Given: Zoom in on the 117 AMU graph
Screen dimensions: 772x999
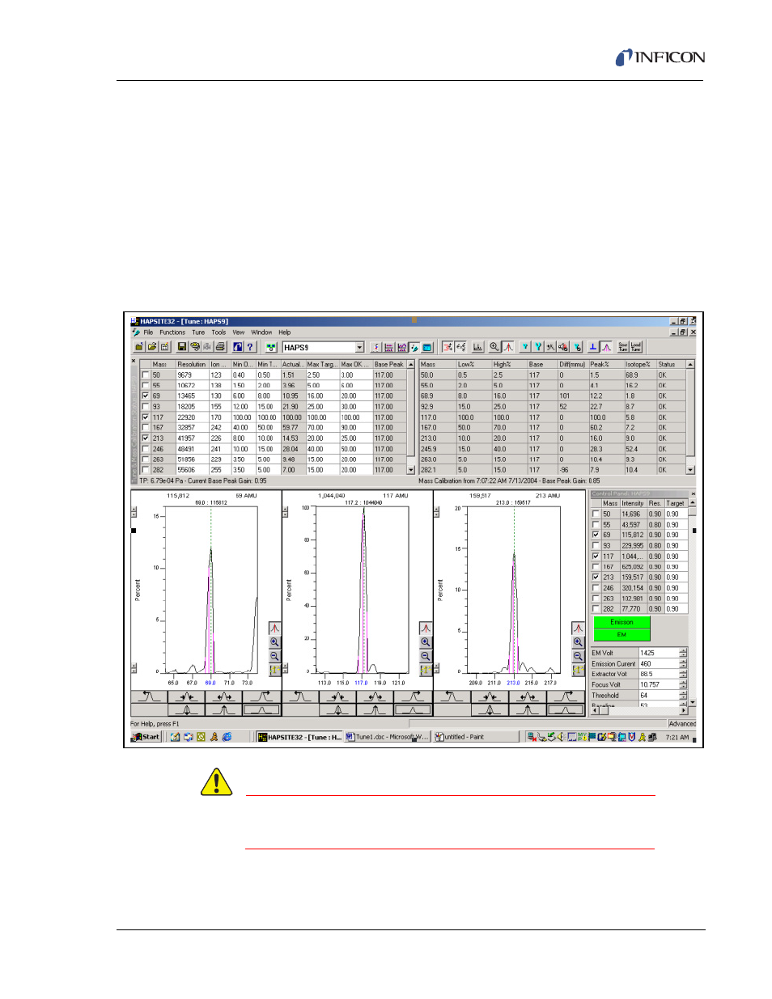Looking at the screenshot, I should 426,642.
